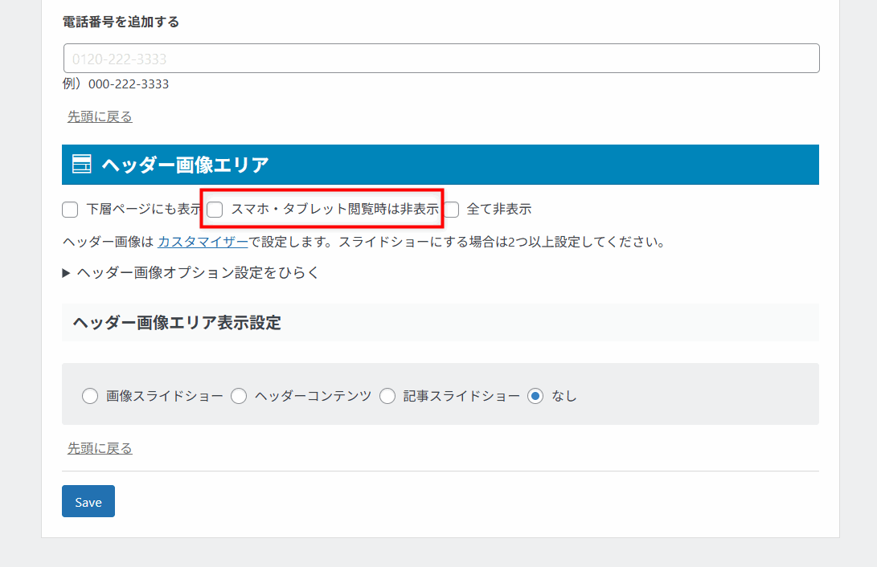Check the 全て非表示 checkbox
Image resolution: width=877 pixels, height=567 pixels.
(451, 210)
